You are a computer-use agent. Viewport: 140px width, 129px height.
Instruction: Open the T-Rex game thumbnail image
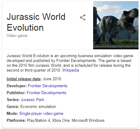(116, 25)
